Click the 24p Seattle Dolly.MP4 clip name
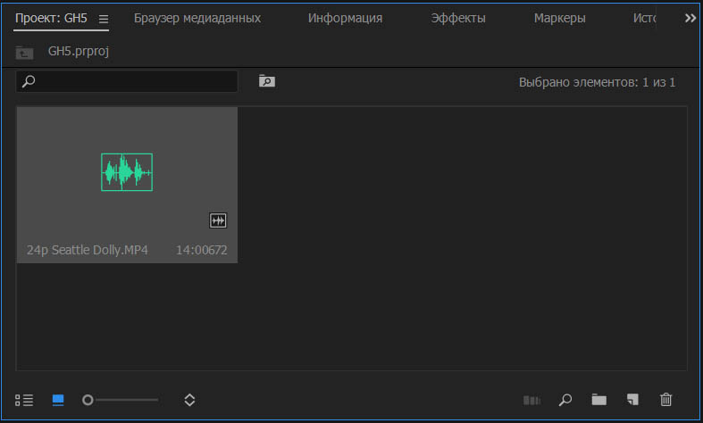 (x=87, y=250)
